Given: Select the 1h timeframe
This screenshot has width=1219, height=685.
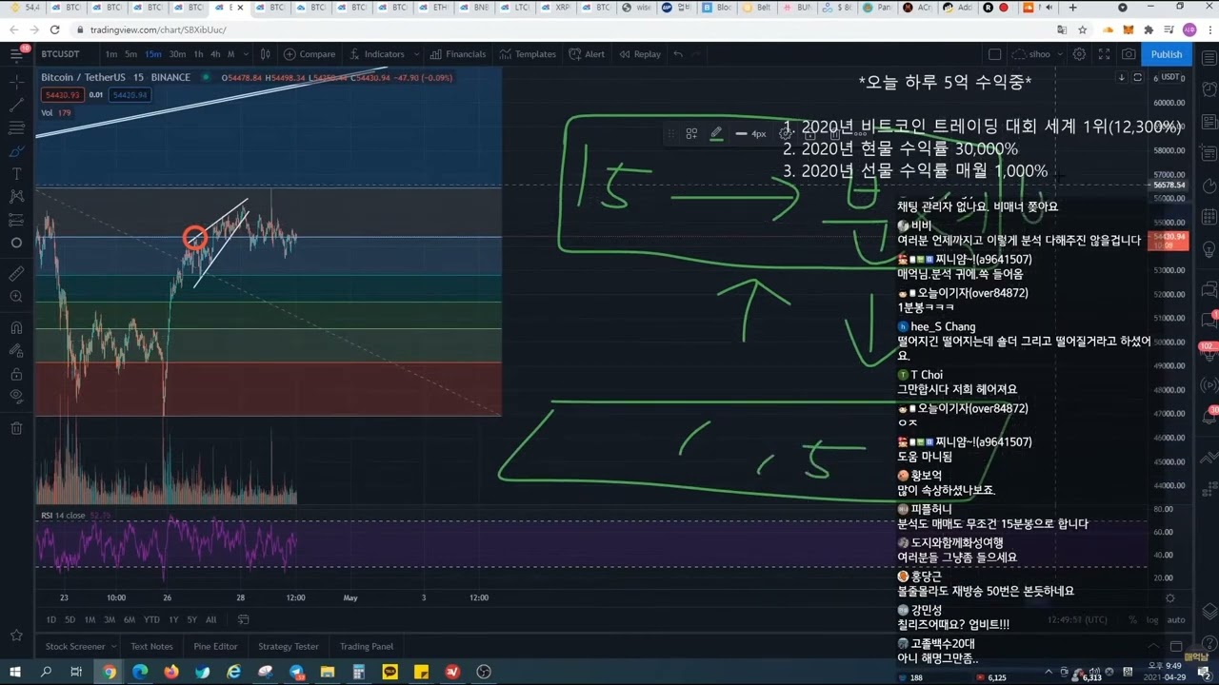Looking at the screenshot, I should coord(198,54).
